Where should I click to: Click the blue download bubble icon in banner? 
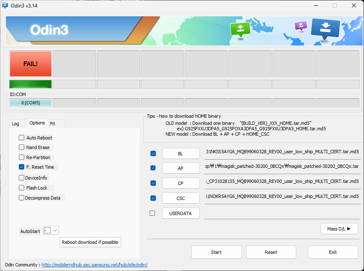[325, 29]
